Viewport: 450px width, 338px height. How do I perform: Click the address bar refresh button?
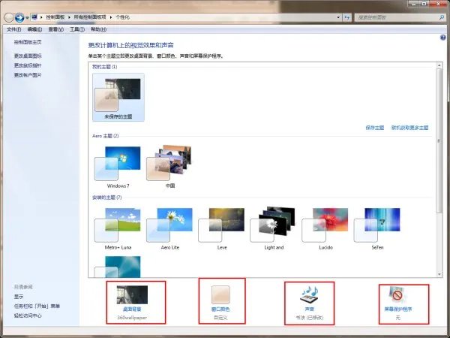[x=347, y=17]
